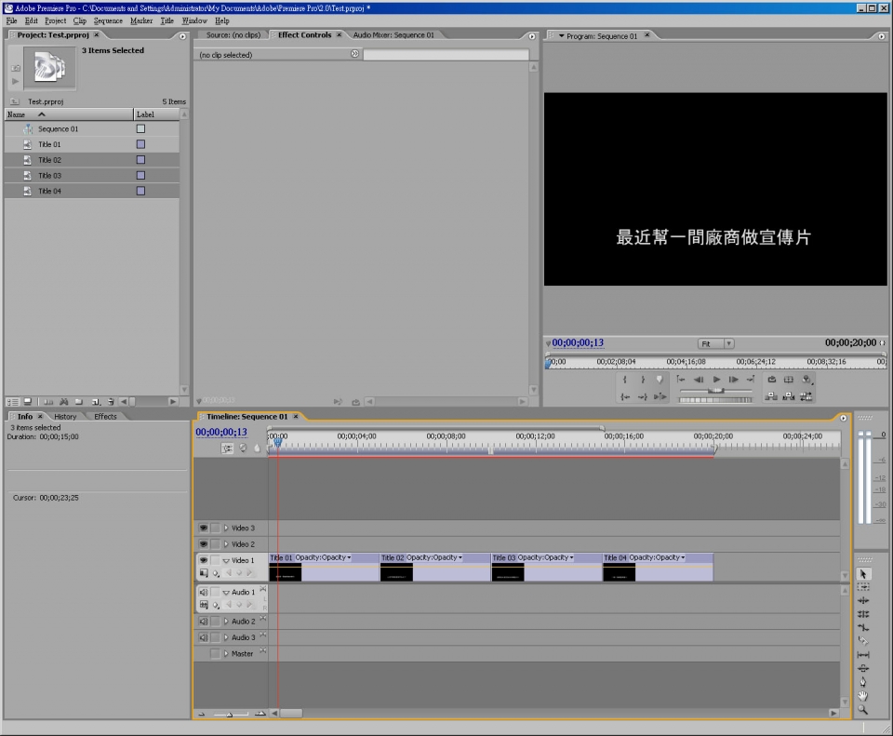Choose the Pen tool in the tools panel
893x736 pixels.
[x=863, y=681]
